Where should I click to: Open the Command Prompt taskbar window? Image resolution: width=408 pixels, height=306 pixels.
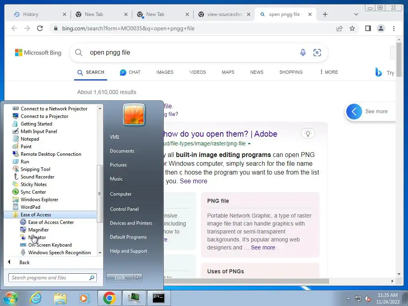(x=159, y=298)
